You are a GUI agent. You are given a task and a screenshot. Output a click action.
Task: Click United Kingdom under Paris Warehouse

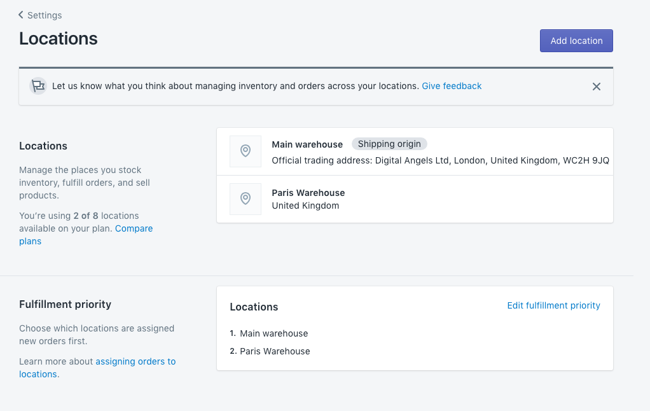(305, 205)
